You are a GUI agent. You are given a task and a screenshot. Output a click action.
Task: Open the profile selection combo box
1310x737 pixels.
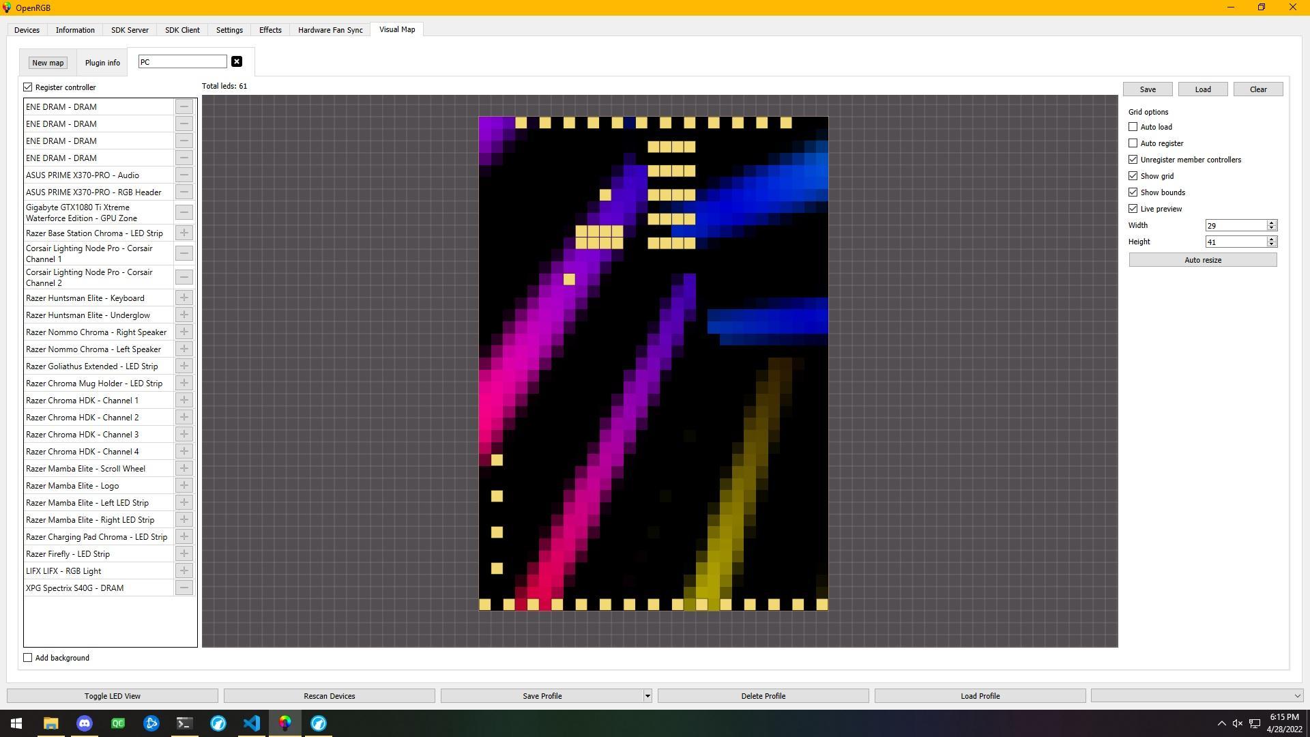coord(1197,696)
